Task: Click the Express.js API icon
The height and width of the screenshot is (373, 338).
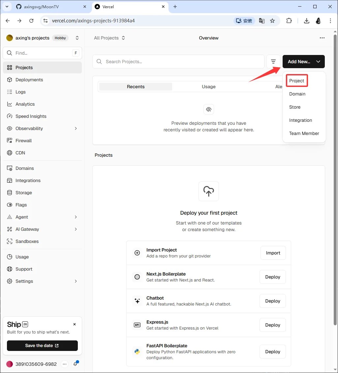Action: tap(137, 325)
